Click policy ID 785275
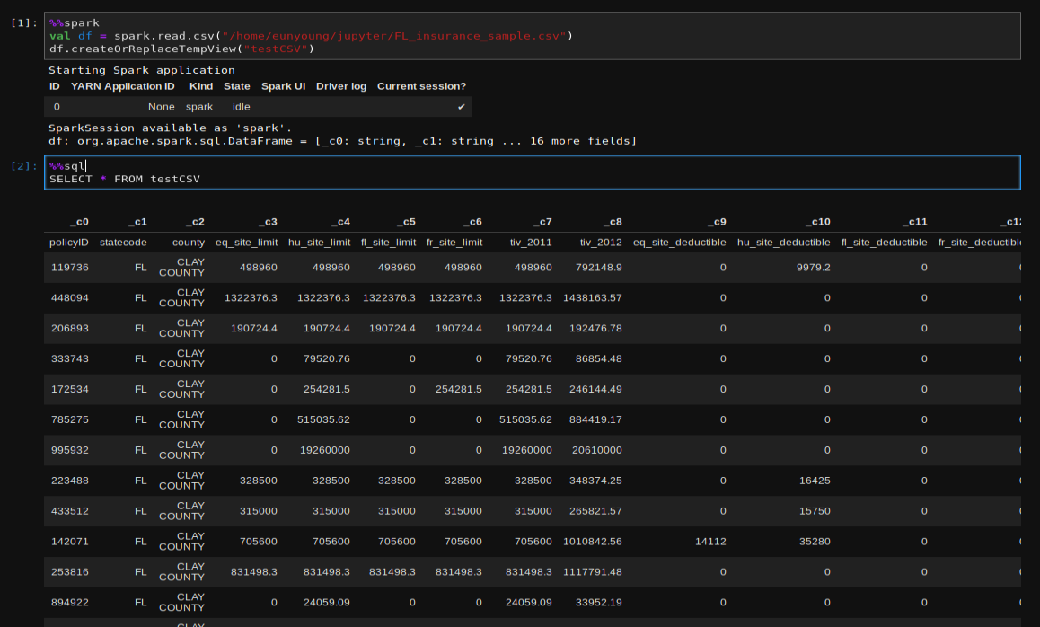The height and width of the screenshot is (627, 1040). 70,420
